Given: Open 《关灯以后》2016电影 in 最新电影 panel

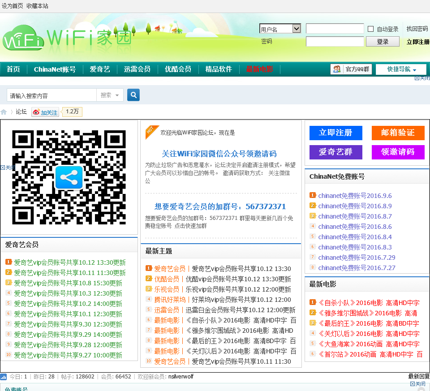Looking at the screenshot, I should point(369,334).
